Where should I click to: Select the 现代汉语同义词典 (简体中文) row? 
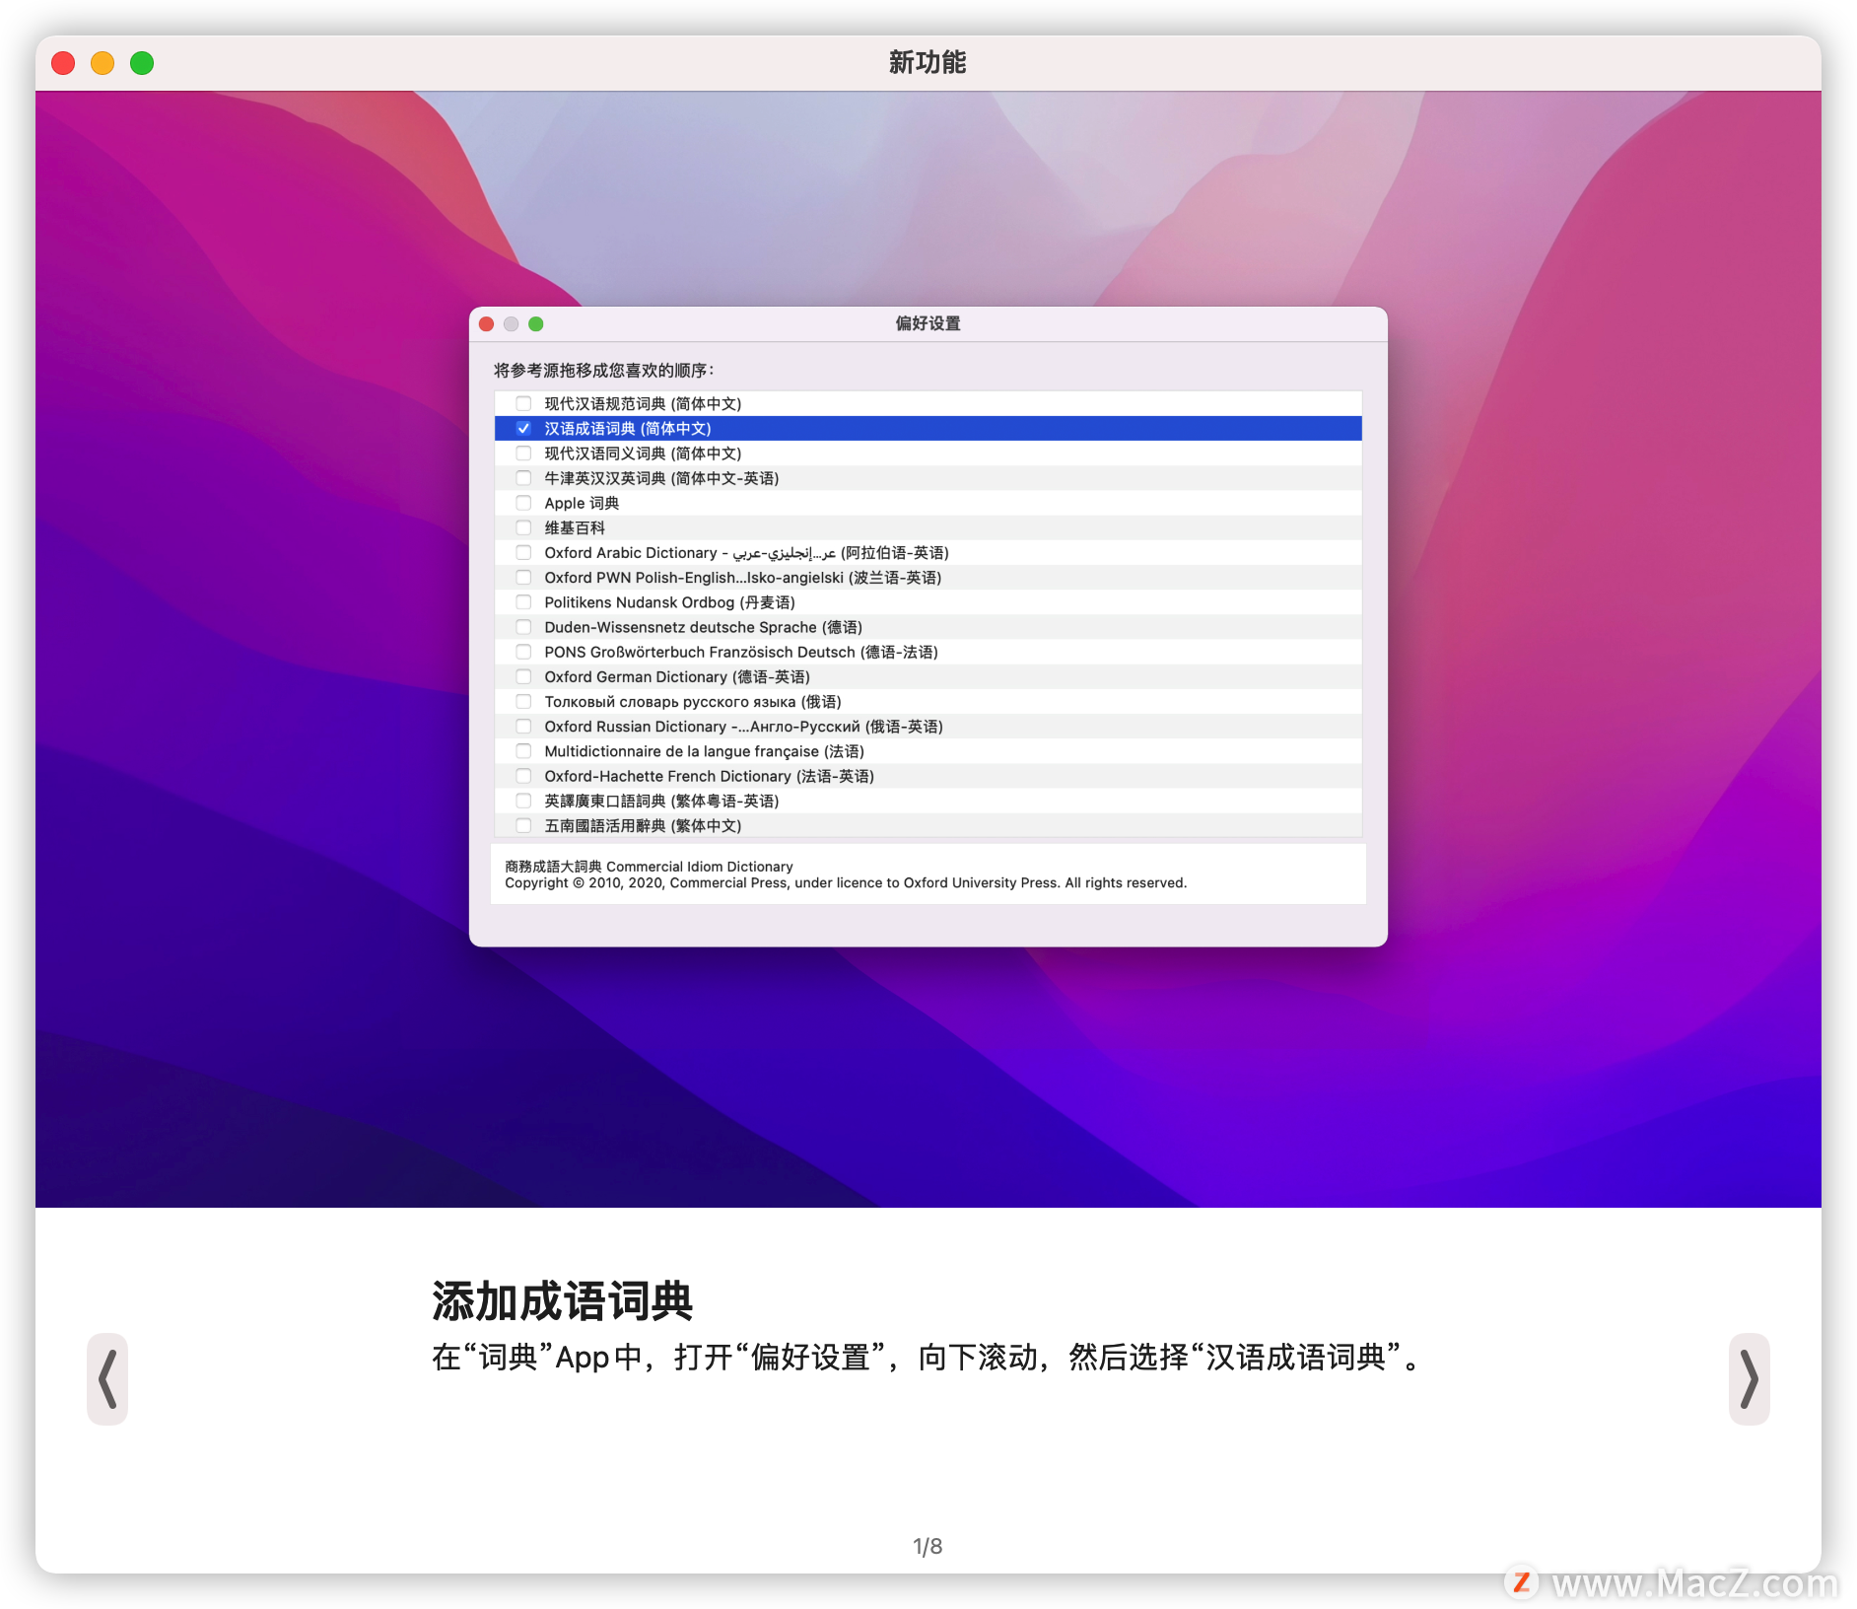coord(928,454)
